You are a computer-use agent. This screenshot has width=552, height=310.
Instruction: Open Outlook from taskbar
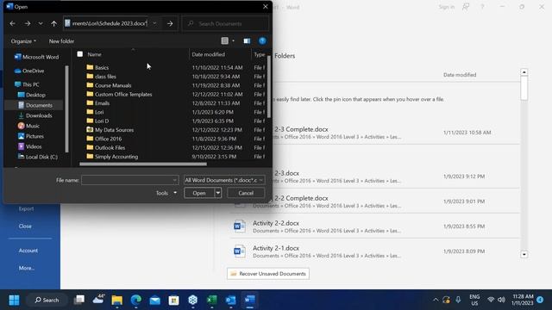(x=231, y=301)
